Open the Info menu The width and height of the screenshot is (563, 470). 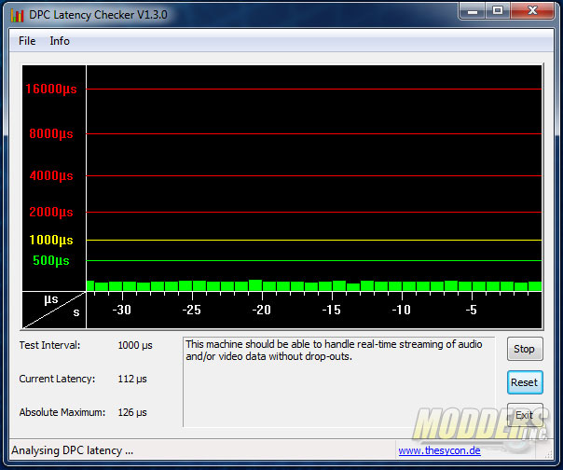[60, 41]
